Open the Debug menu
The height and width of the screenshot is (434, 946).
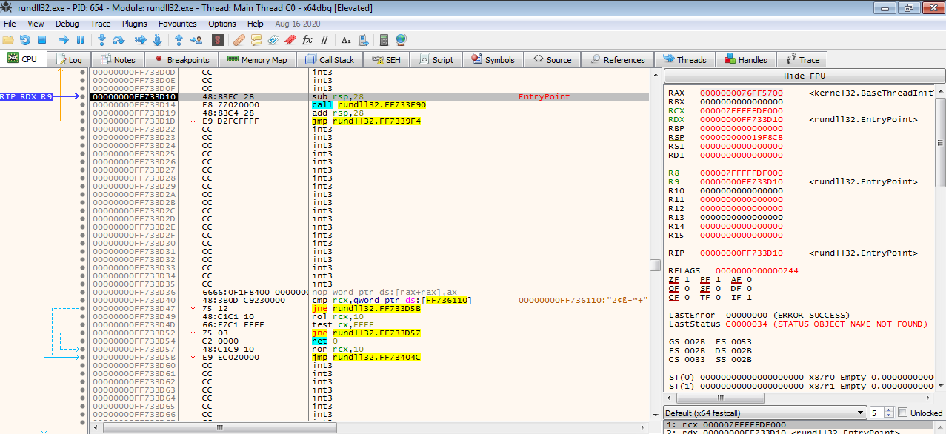[67, 24]
